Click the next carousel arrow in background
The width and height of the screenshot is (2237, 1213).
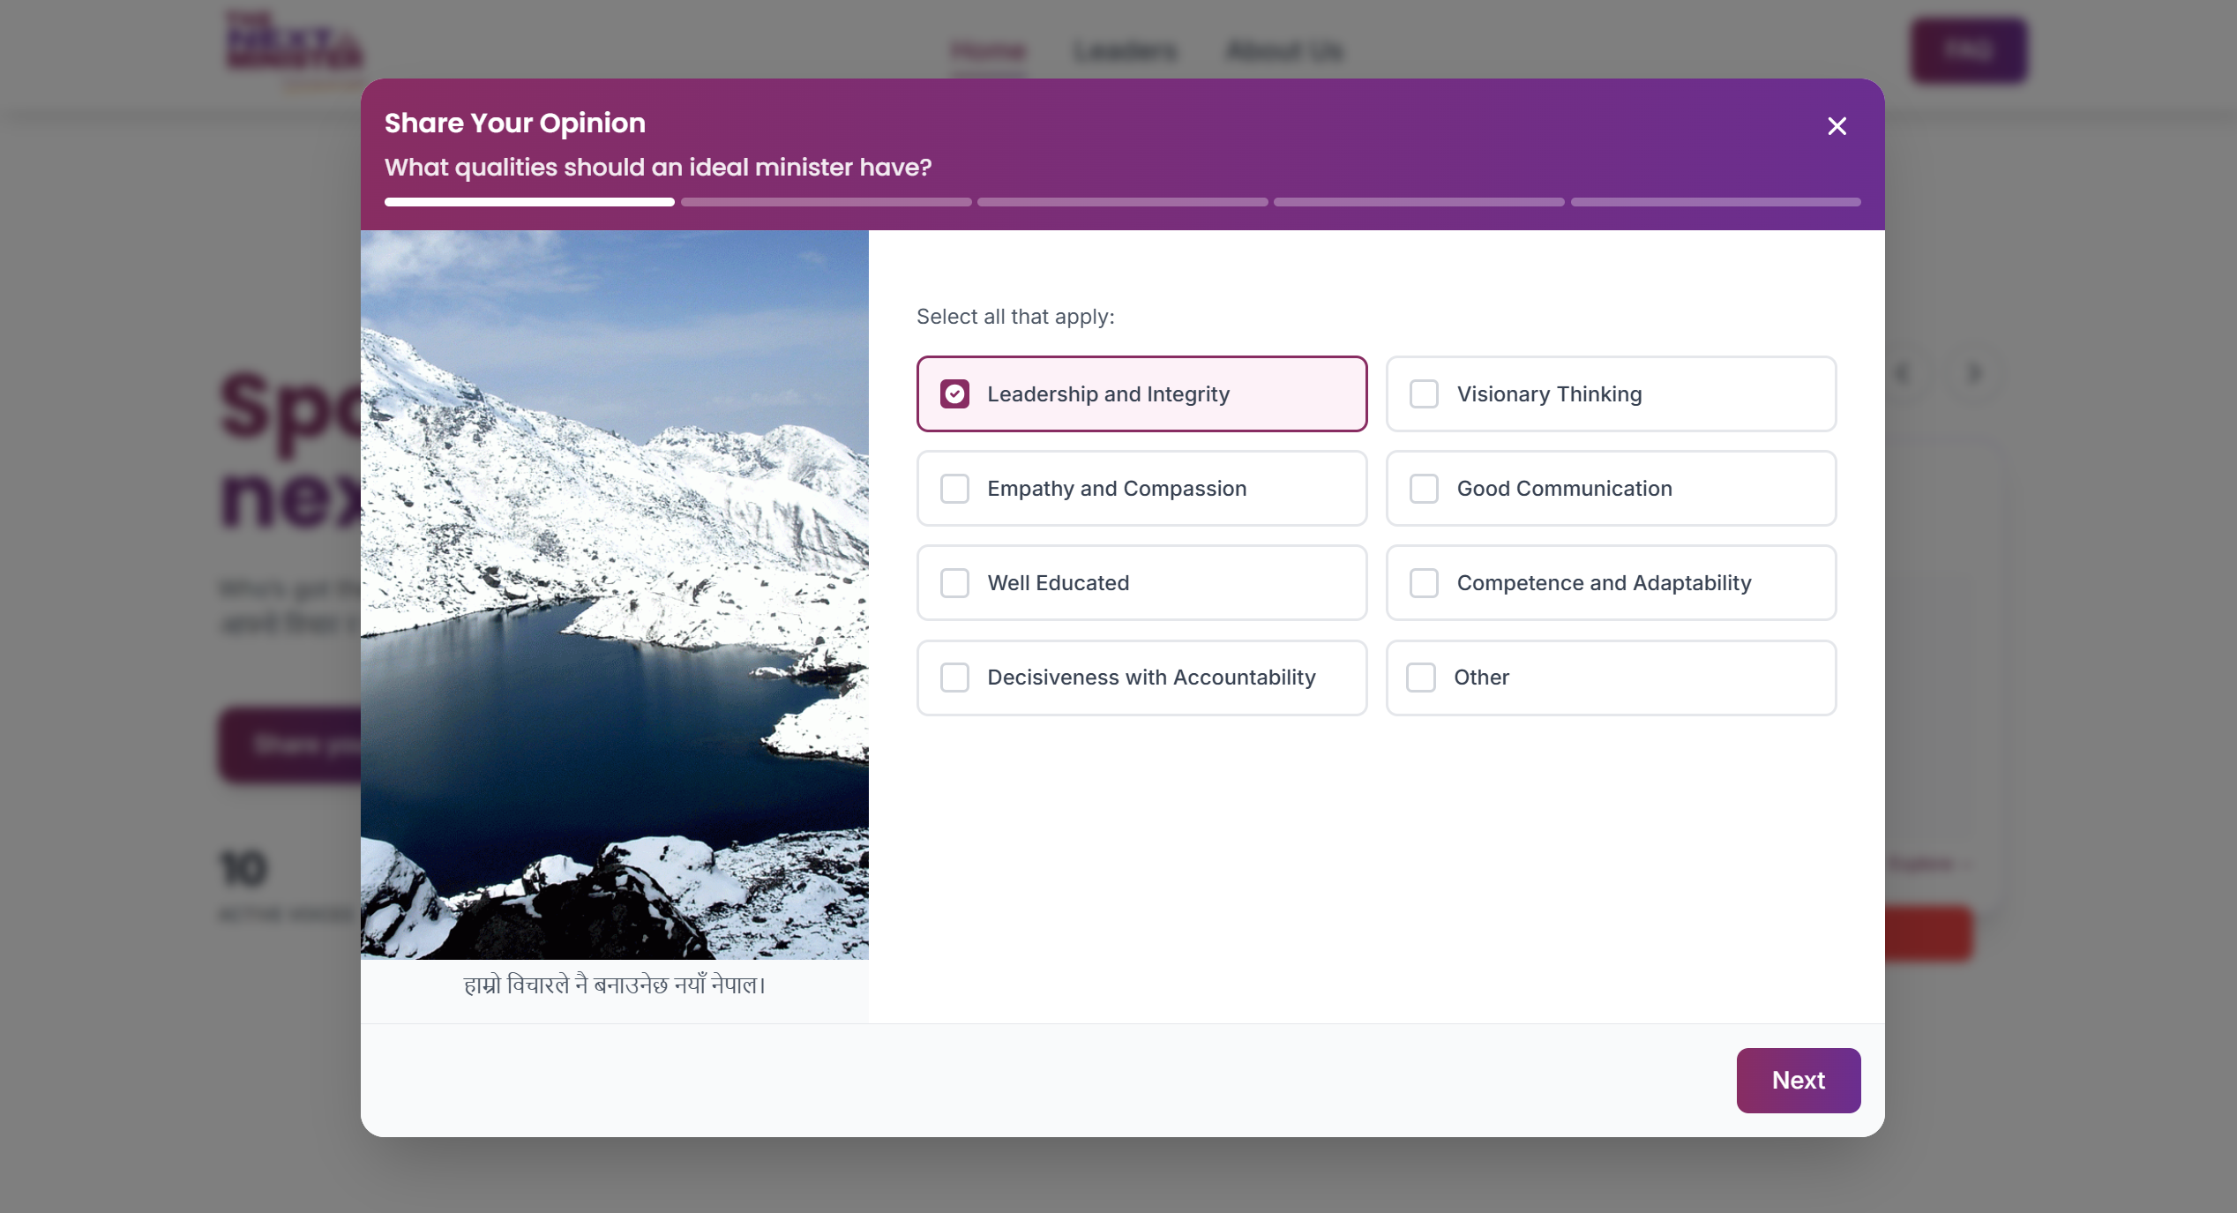(x=1974, y=373)
